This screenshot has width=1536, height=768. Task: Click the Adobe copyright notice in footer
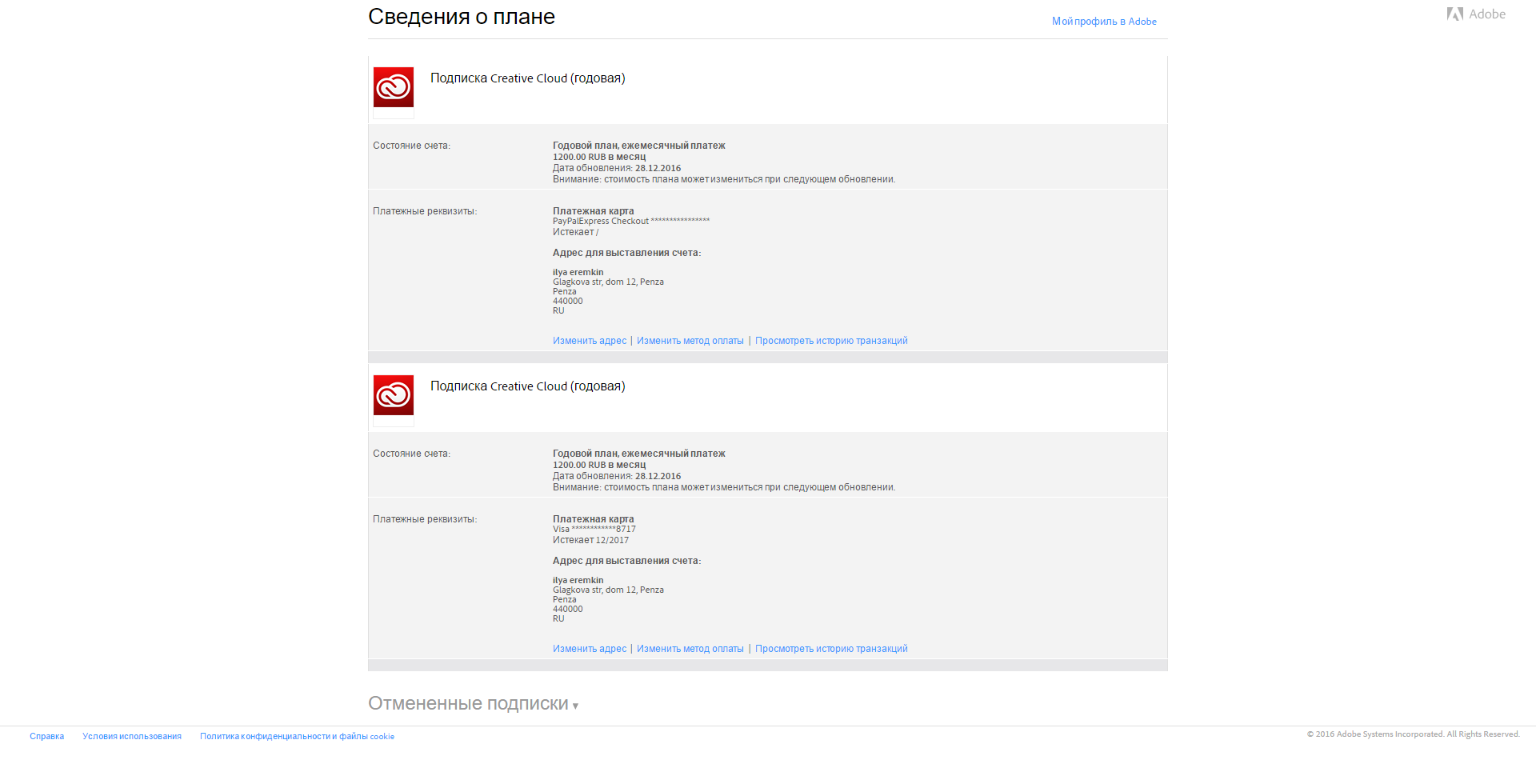[1413, 734]
